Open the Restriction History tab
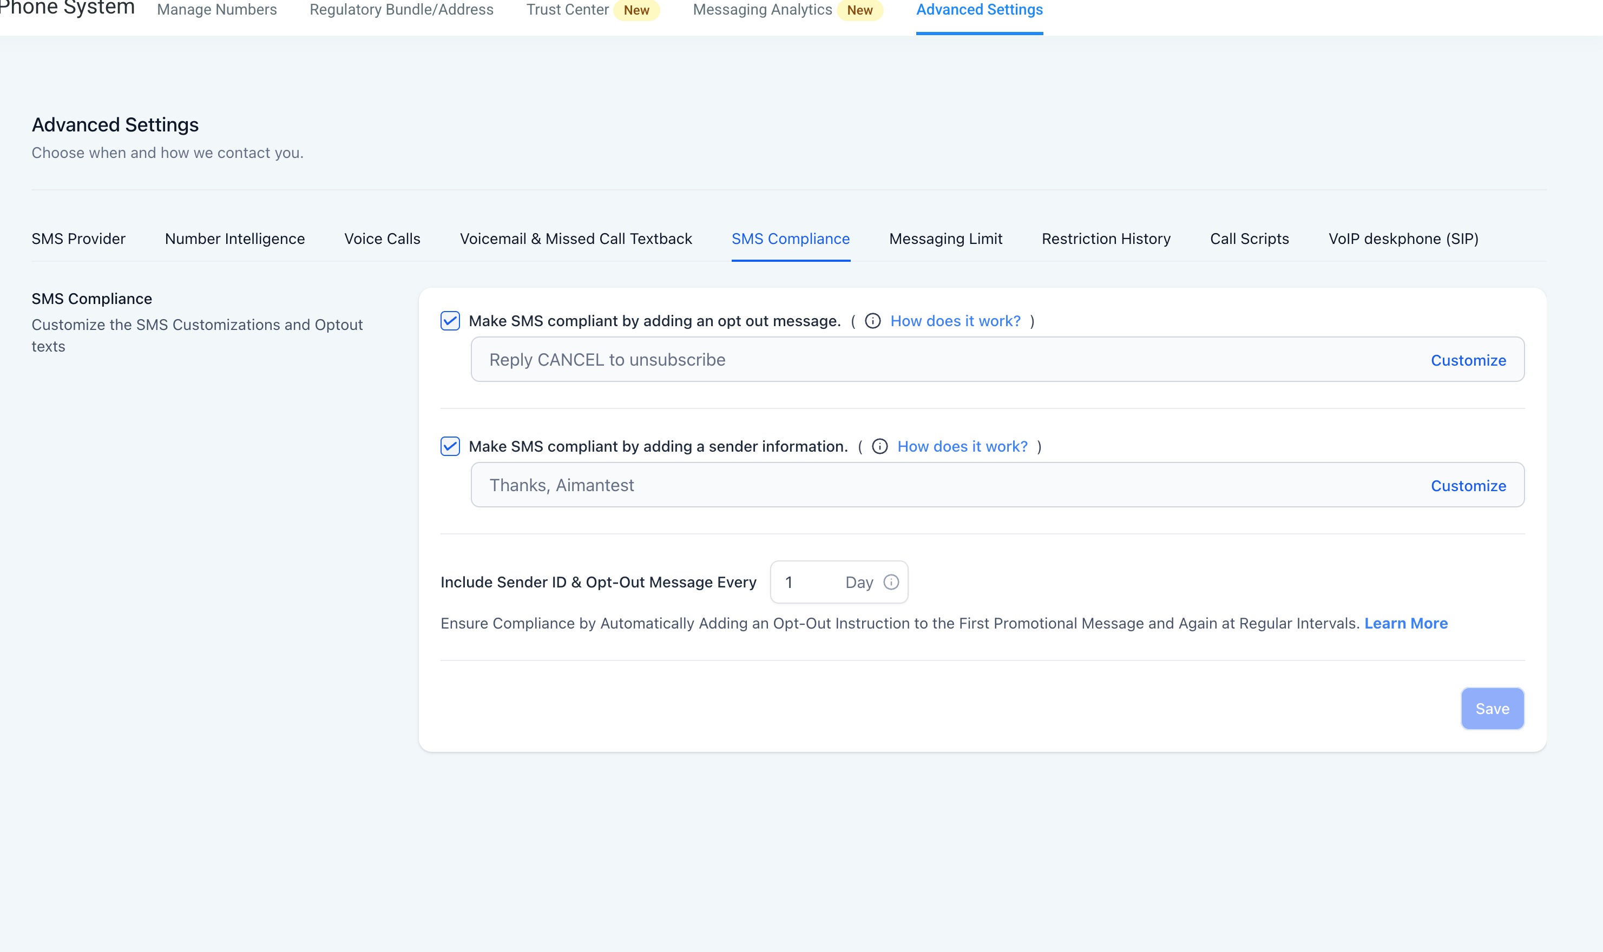This screenshot has width=1603, height=952. 1106,239
